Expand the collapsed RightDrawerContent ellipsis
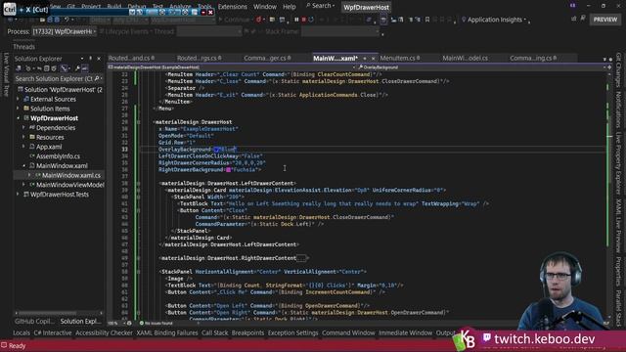Viewport: 626px width, 352px height. coord(301,258)
